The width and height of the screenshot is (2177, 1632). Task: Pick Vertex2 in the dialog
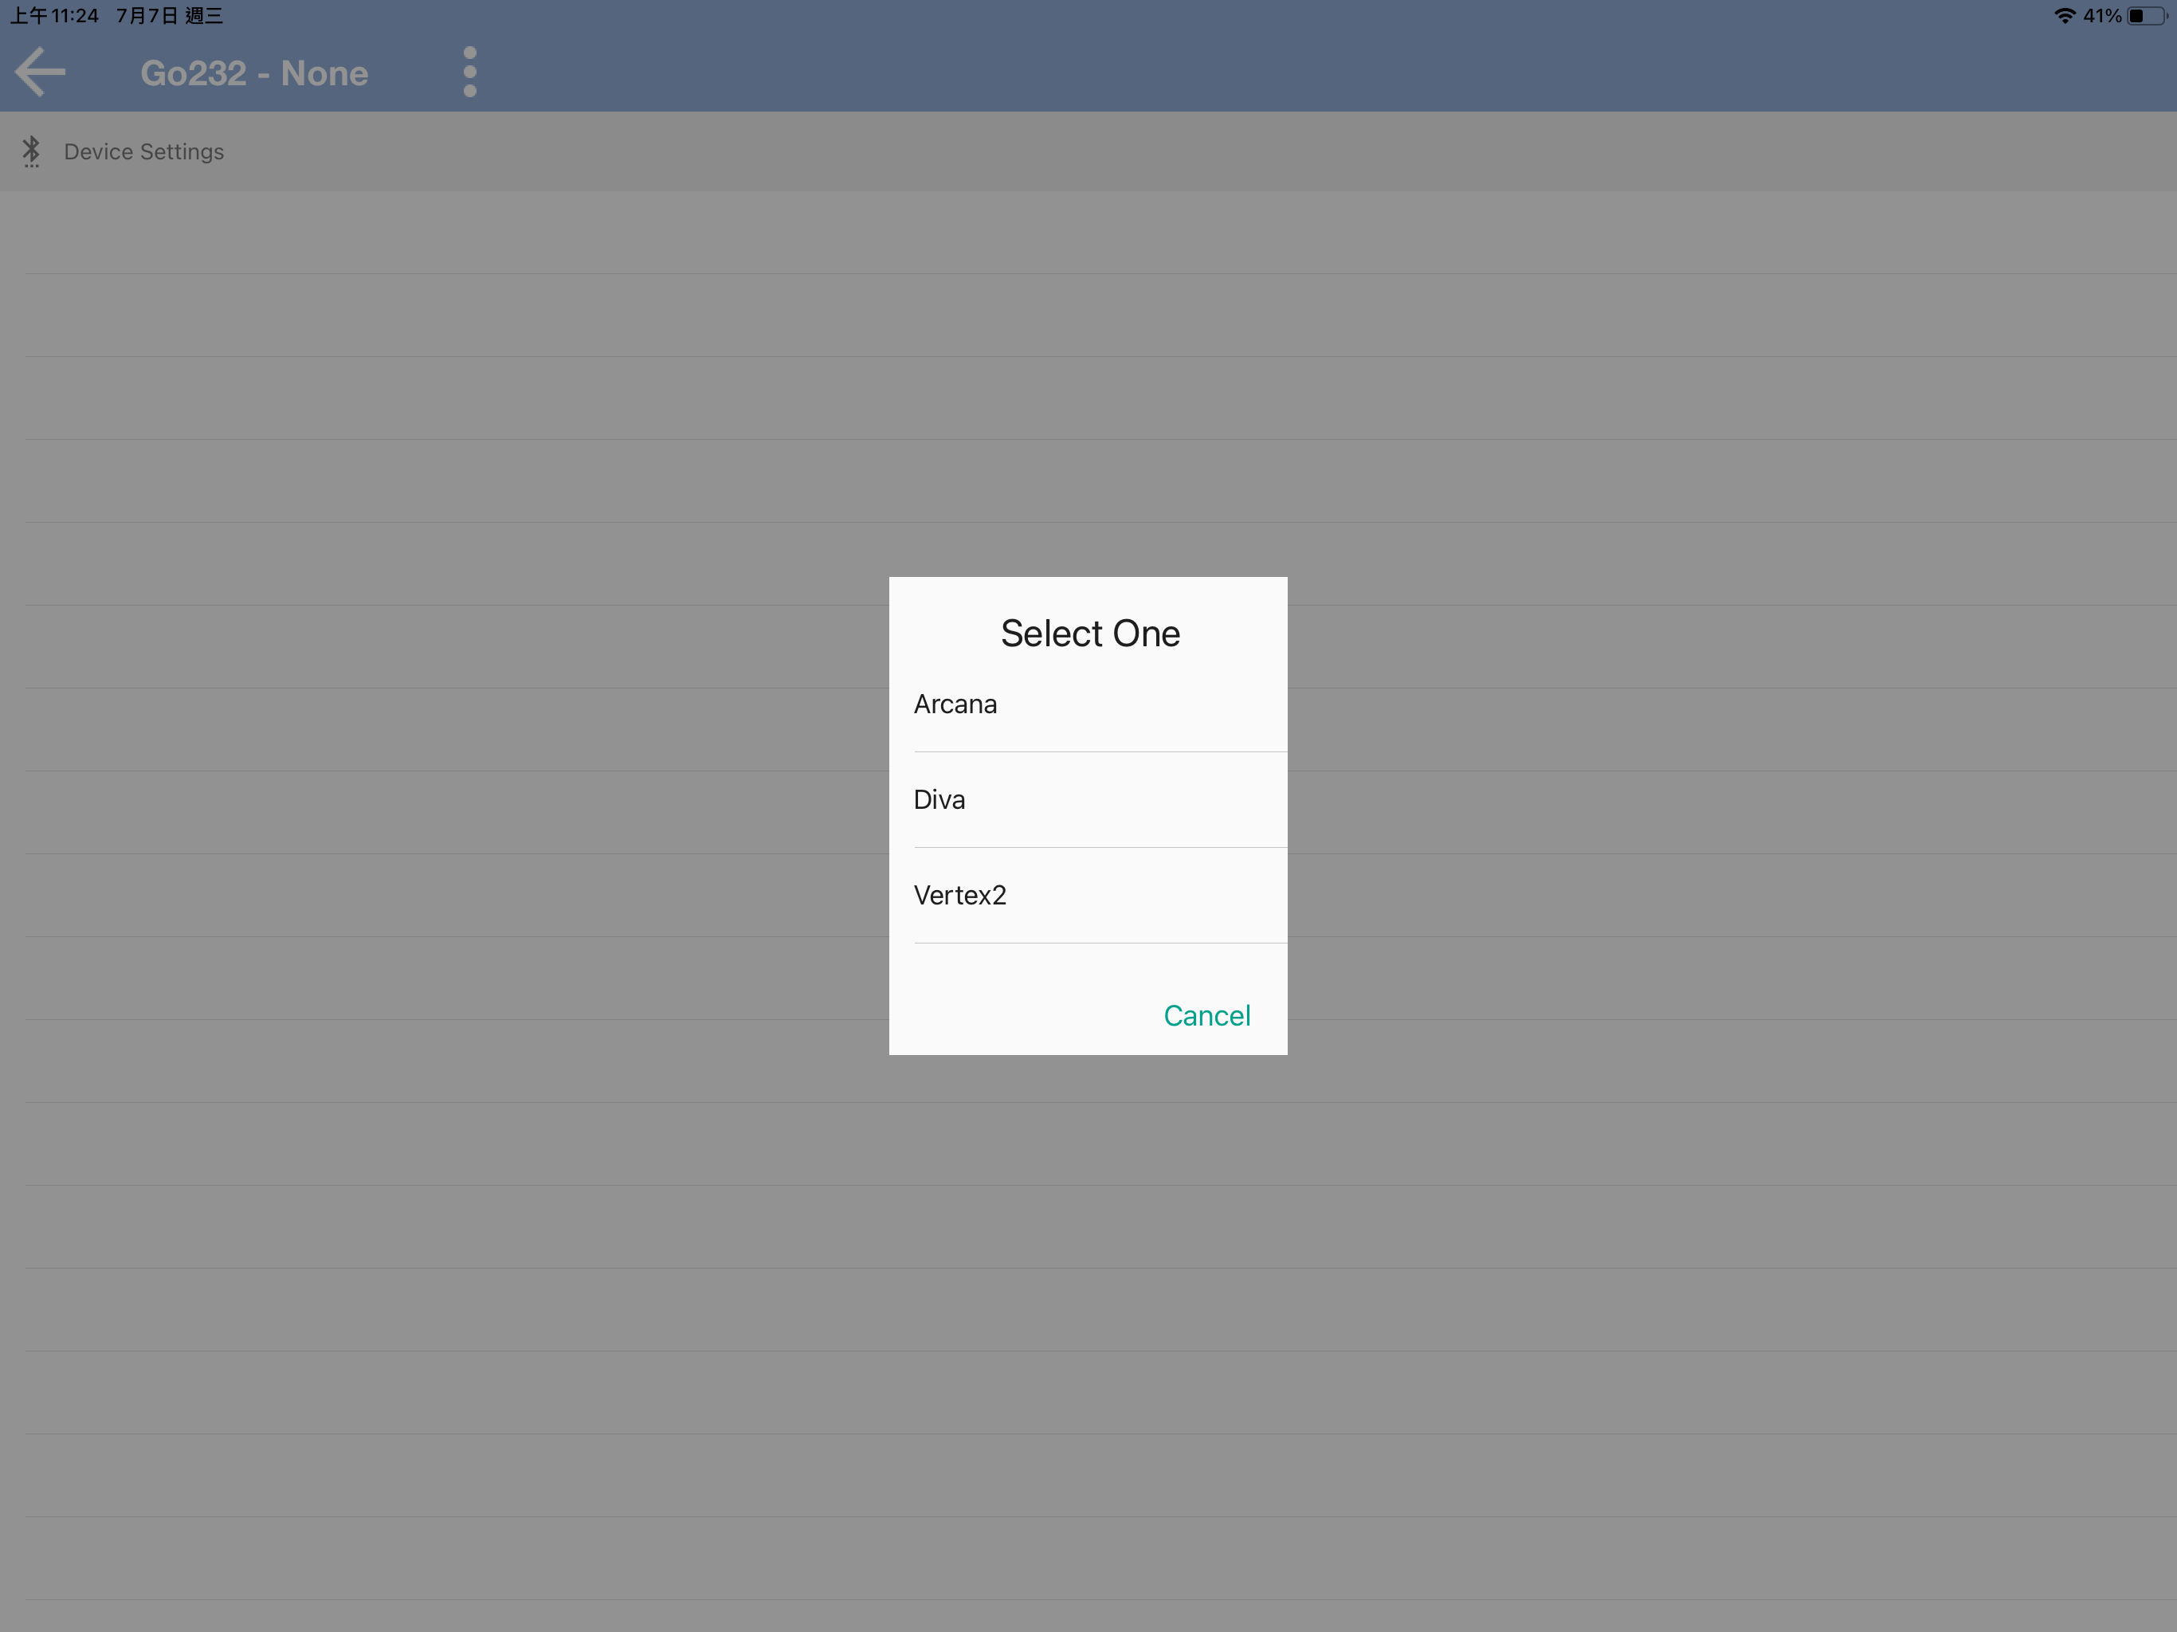point(959,896)
